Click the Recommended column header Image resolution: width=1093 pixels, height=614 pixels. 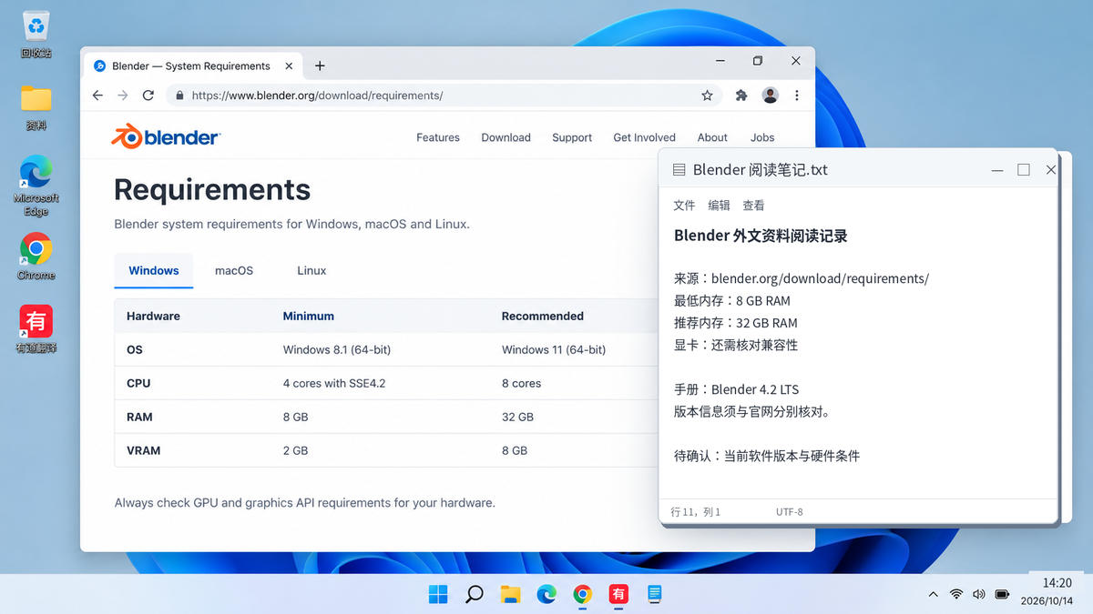(542, 316)
